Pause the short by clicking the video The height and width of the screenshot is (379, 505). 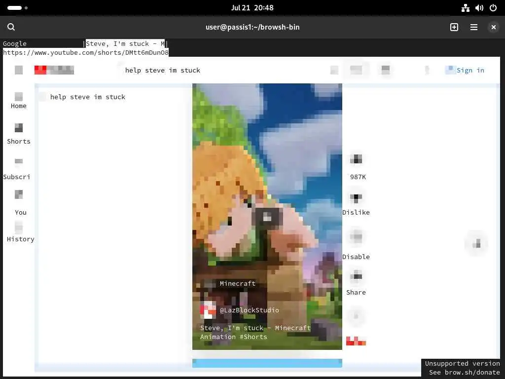pyautogui.click(x=267, y=217)
